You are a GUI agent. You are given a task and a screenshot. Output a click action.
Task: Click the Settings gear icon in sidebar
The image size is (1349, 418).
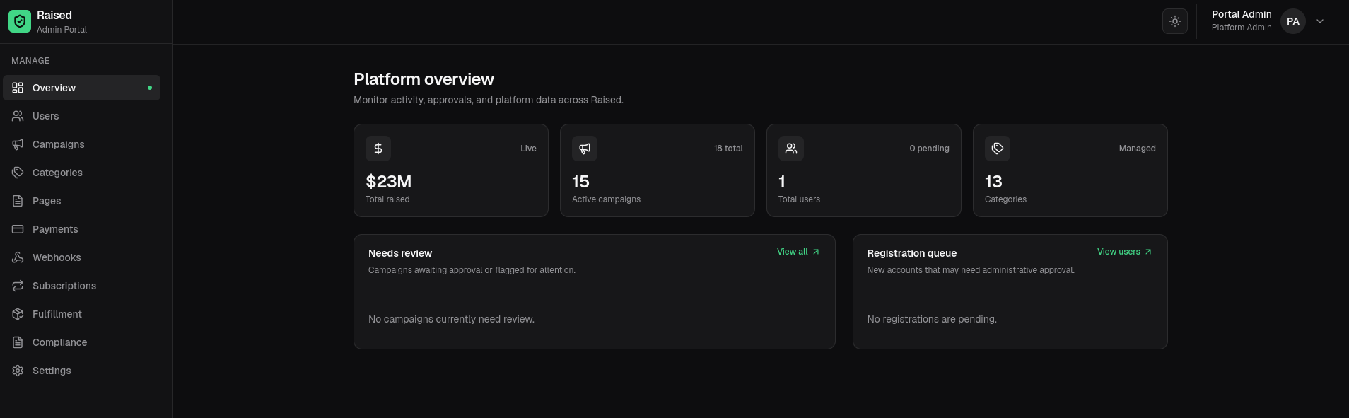pos(18,371)
